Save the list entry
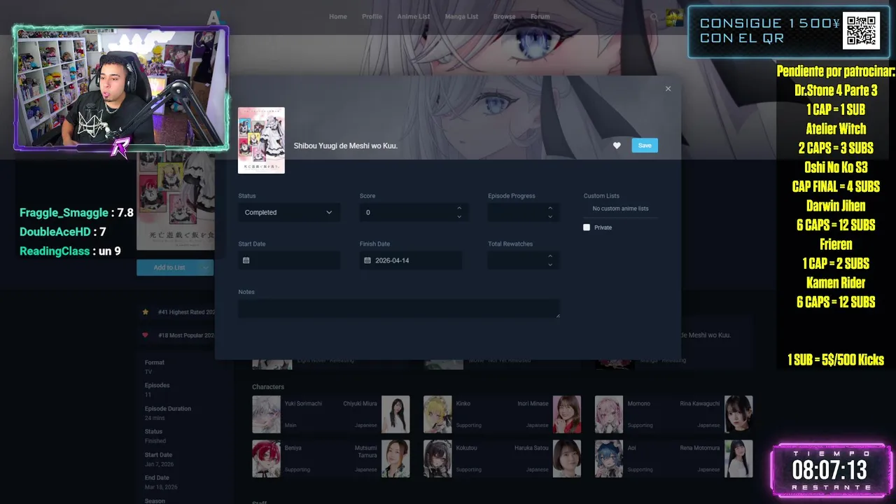The width and height of the screenshot is (896, 504). tap(645, 146)
